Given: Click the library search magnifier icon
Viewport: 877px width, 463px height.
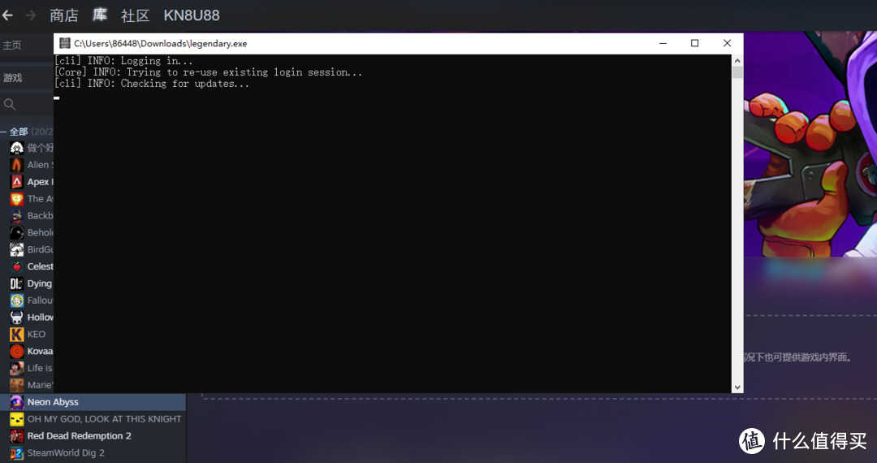Looking at the screenshot, I should 10,104.
